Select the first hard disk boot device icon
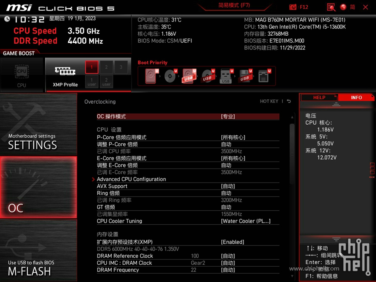 click(152, 76)
